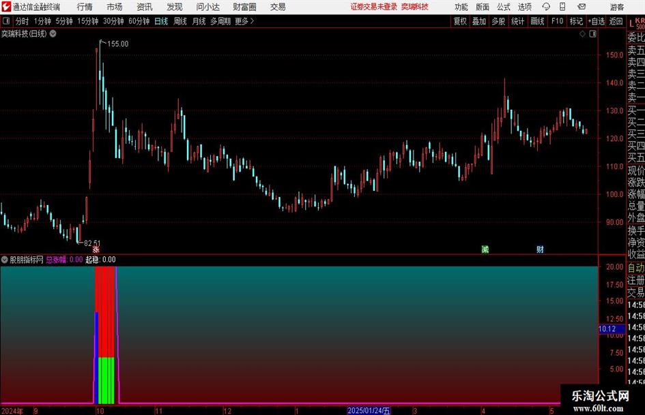
Task: Click the 涨 event marker below chart
Action: pyautogui.click(x=96, y=249)
